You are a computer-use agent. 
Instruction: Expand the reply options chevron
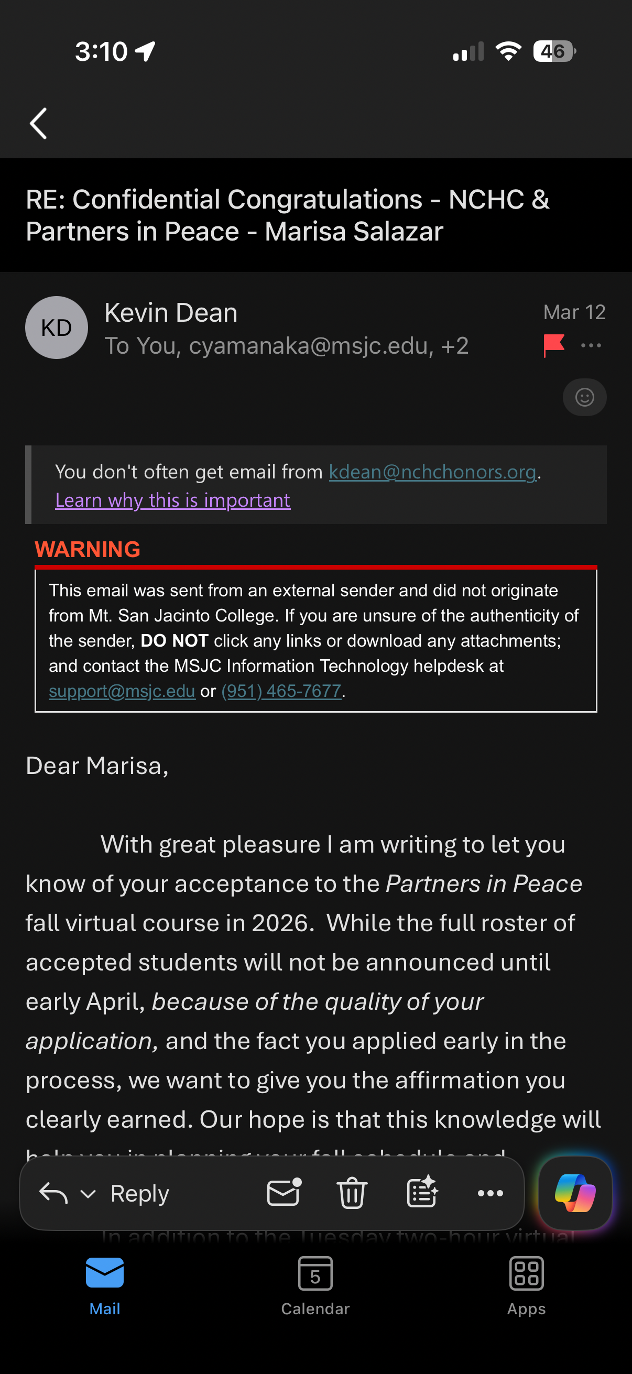(88, 1193)
